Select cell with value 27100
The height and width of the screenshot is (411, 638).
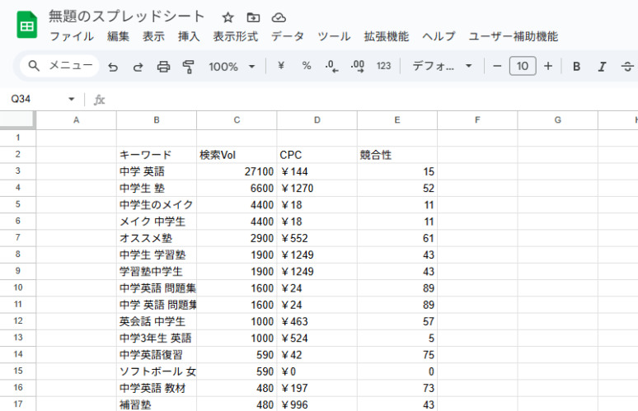[x=237, y=171]
